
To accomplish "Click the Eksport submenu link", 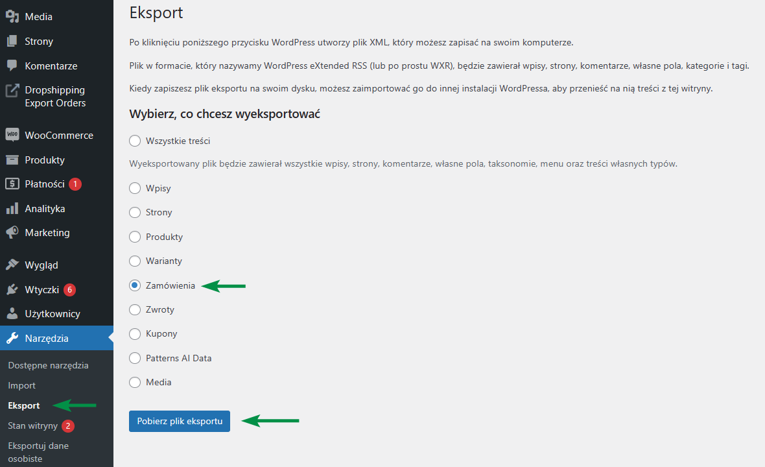I will 24,405.
